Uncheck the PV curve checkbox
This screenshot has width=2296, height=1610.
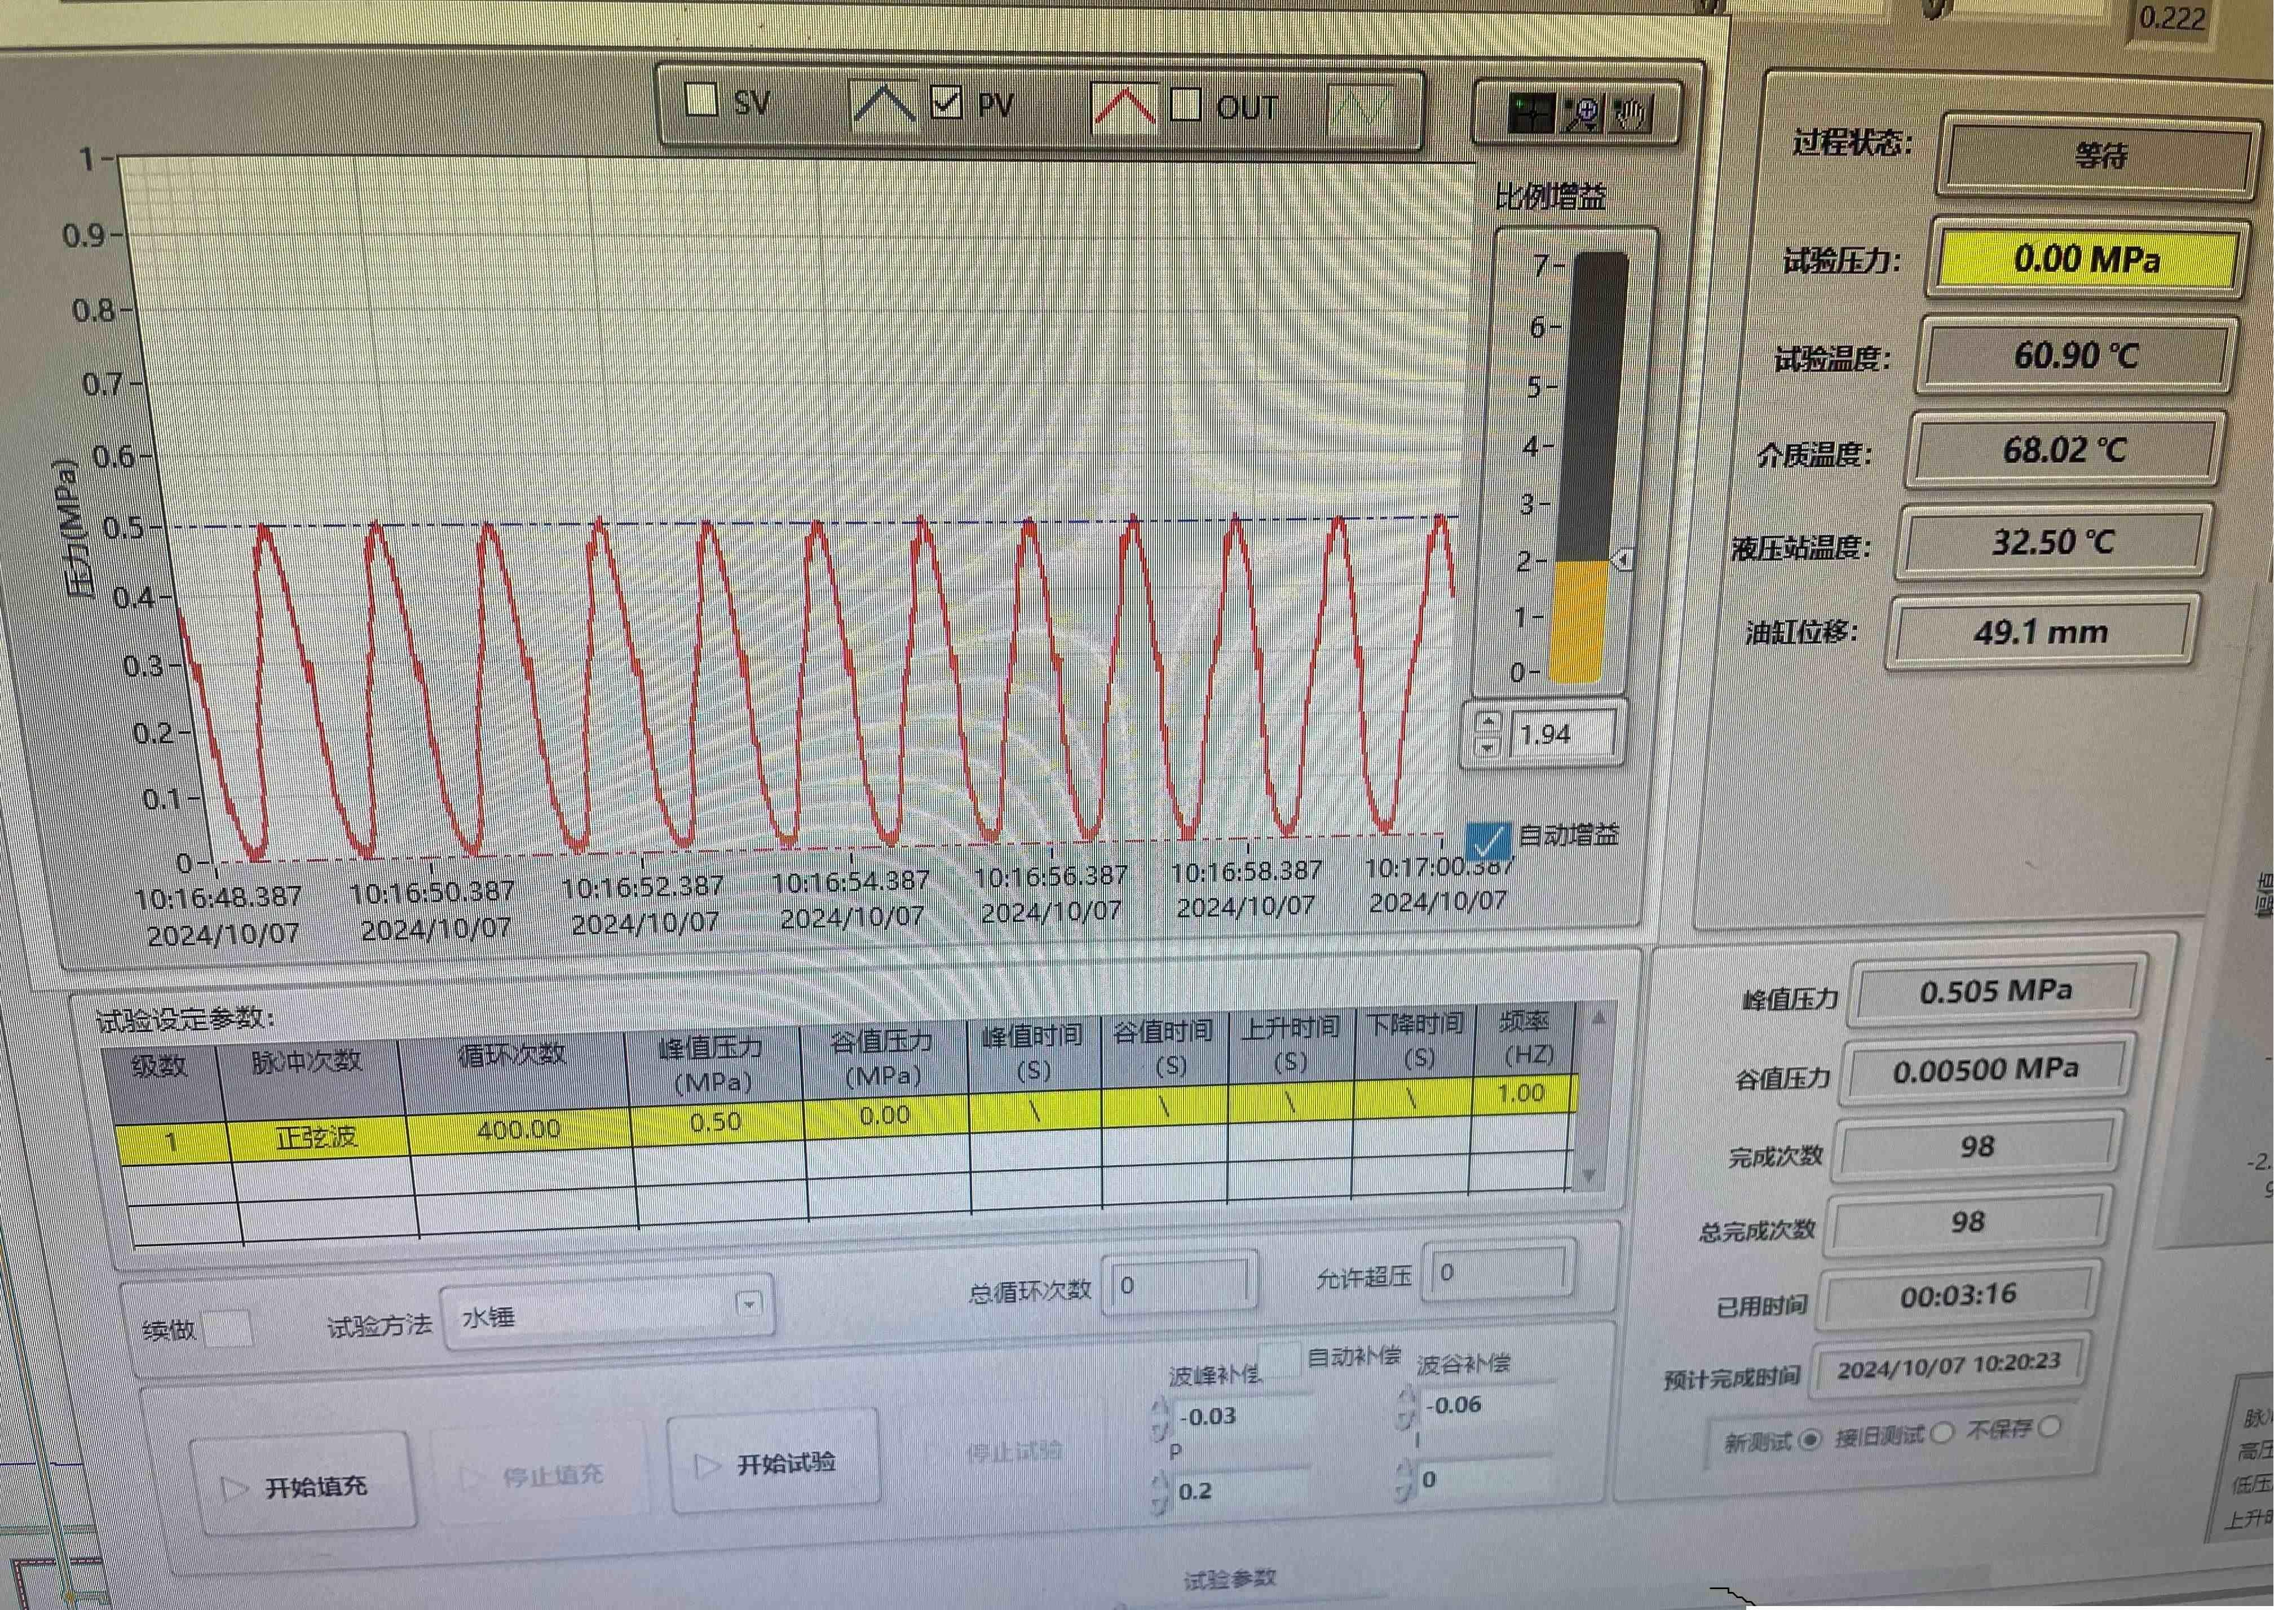[946, 102]
